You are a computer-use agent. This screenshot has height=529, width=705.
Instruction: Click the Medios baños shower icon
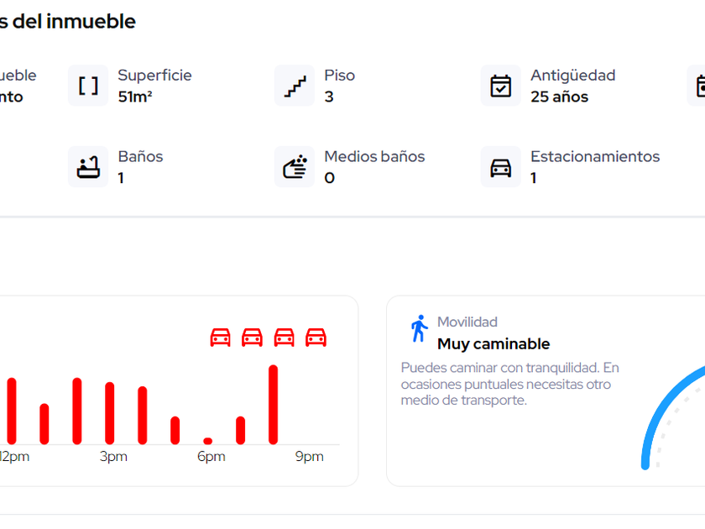pyautogui.click(x=295, y=167)
